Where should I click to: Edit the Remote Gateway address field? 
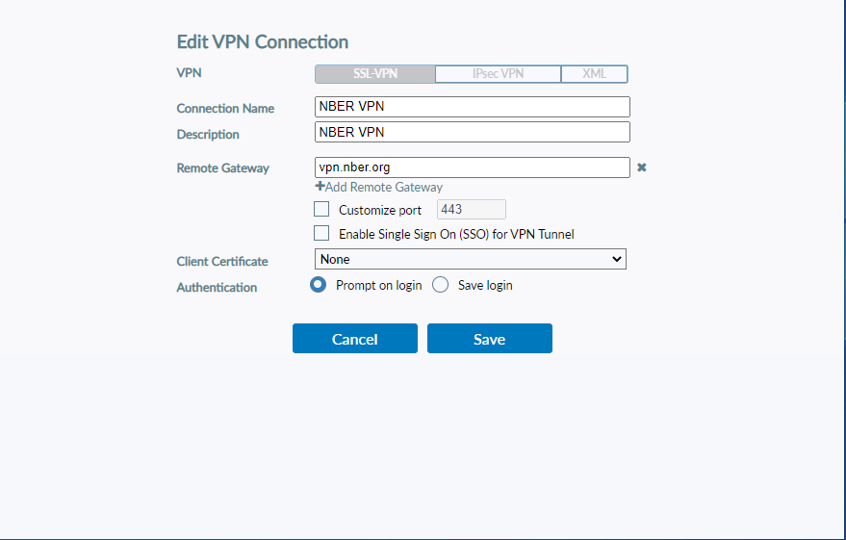click(x=472, y=167)
